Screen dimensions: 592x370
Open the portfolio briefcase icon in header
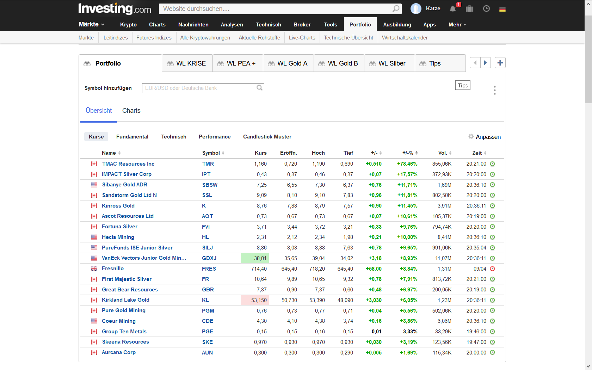(469, 9)
